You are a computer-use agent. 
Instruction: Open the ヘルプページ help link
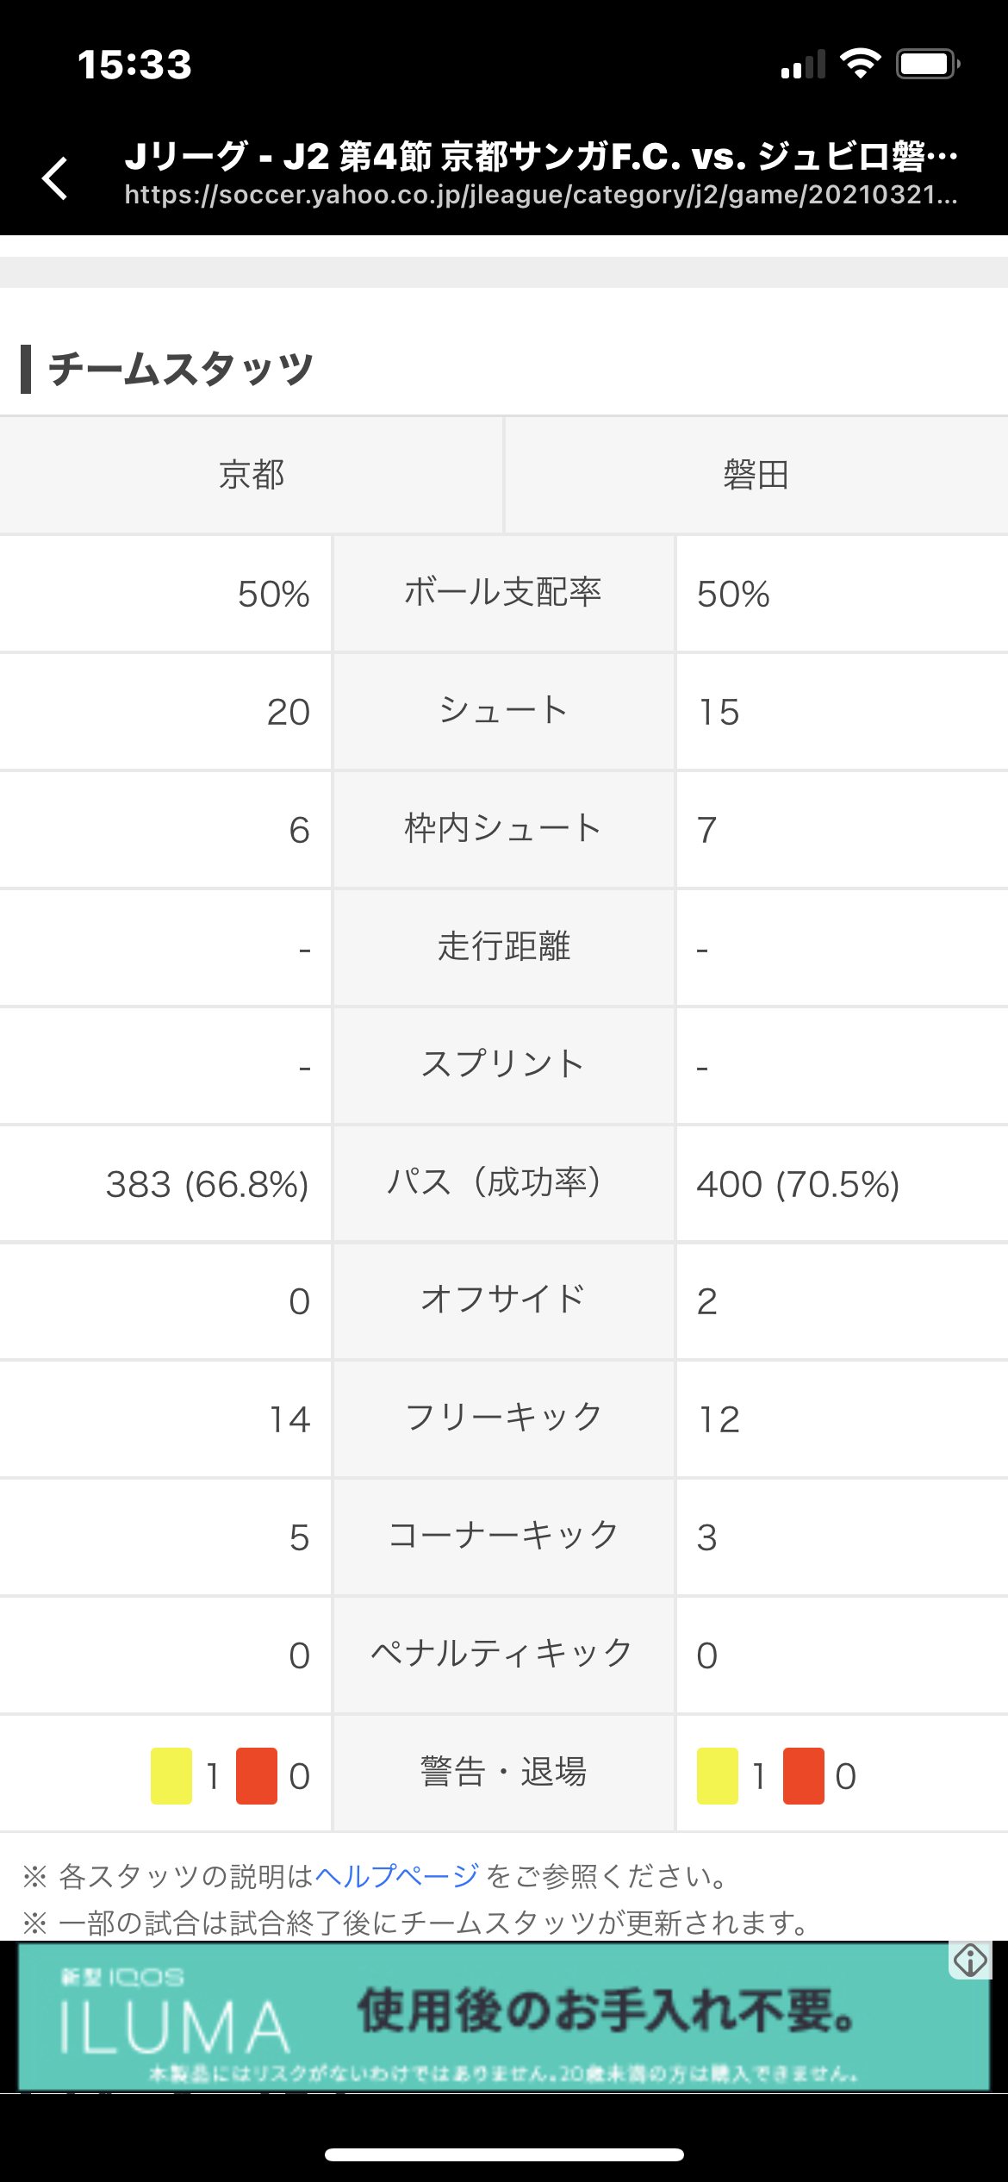point(396,1875)
